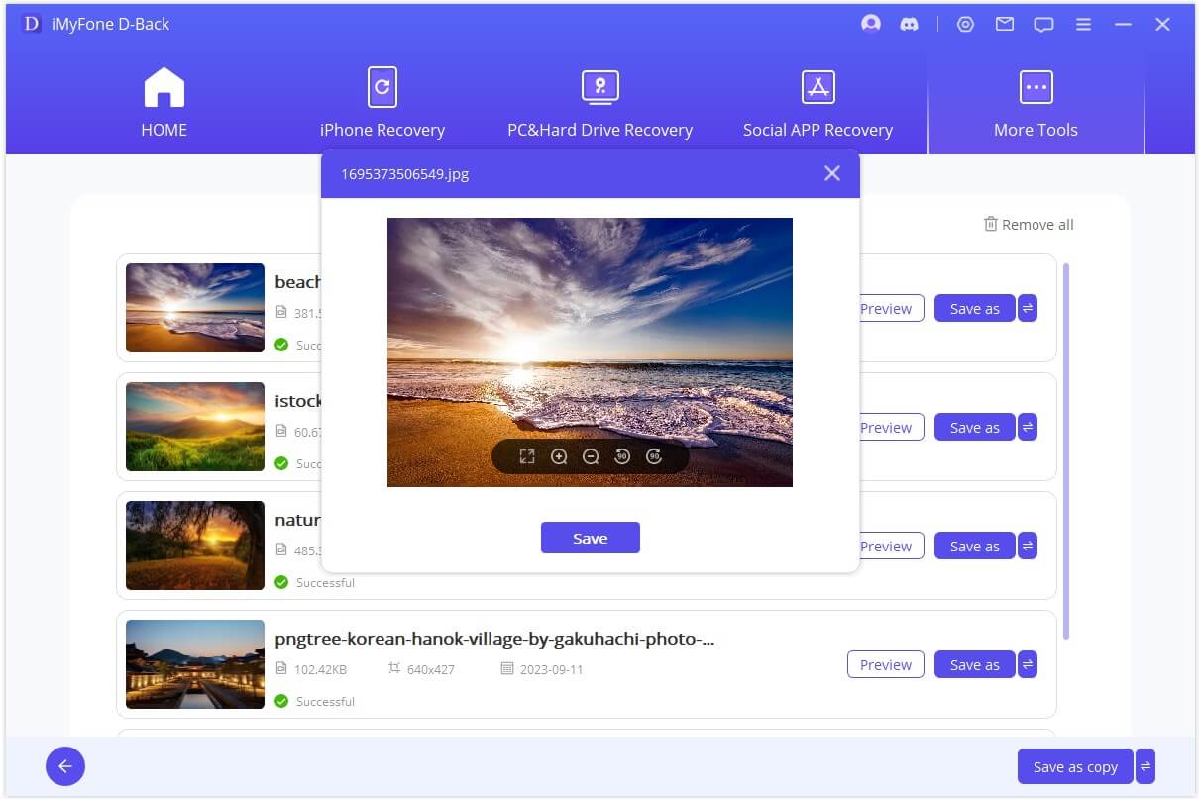Open the feedback chat icon
The width and height of the screenshot is (1199, 799).
point(1043,24)
